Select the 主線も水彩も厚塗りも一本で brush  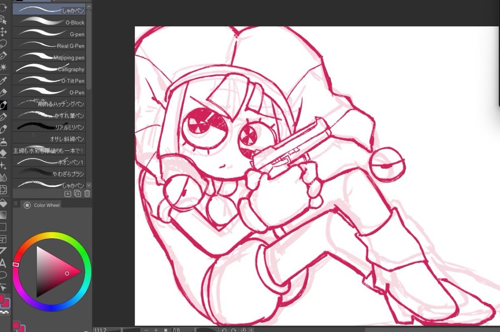pos(49,149)
